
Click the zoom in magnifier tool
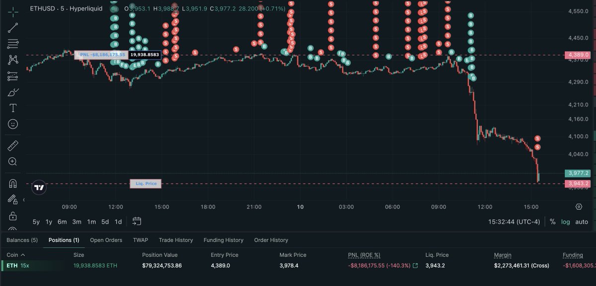pyautogui.click(x=13, y=161)
